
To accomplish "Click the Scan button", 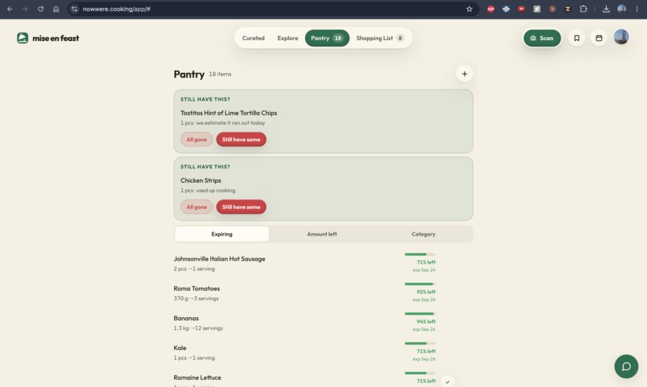I will point(542,38).
